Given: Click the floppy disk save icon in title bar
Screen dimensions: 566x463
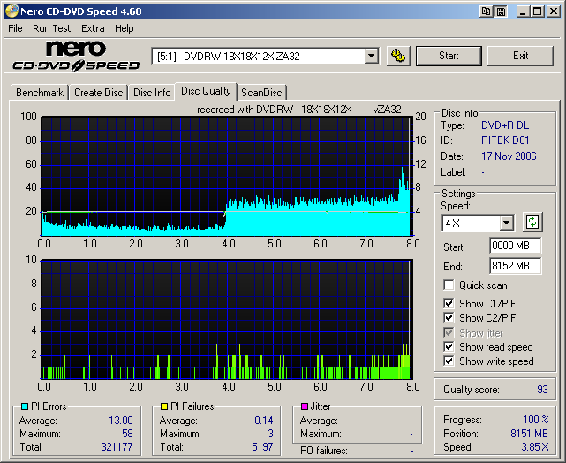Looking at the screenshot, I should [x=501, y=11].
